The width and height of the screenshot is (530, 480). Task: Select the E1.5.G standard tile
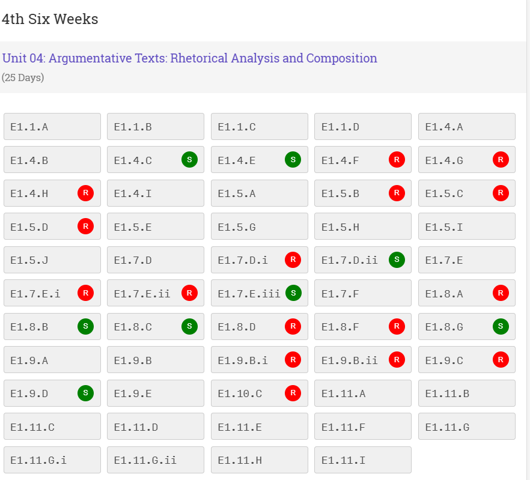260,226
